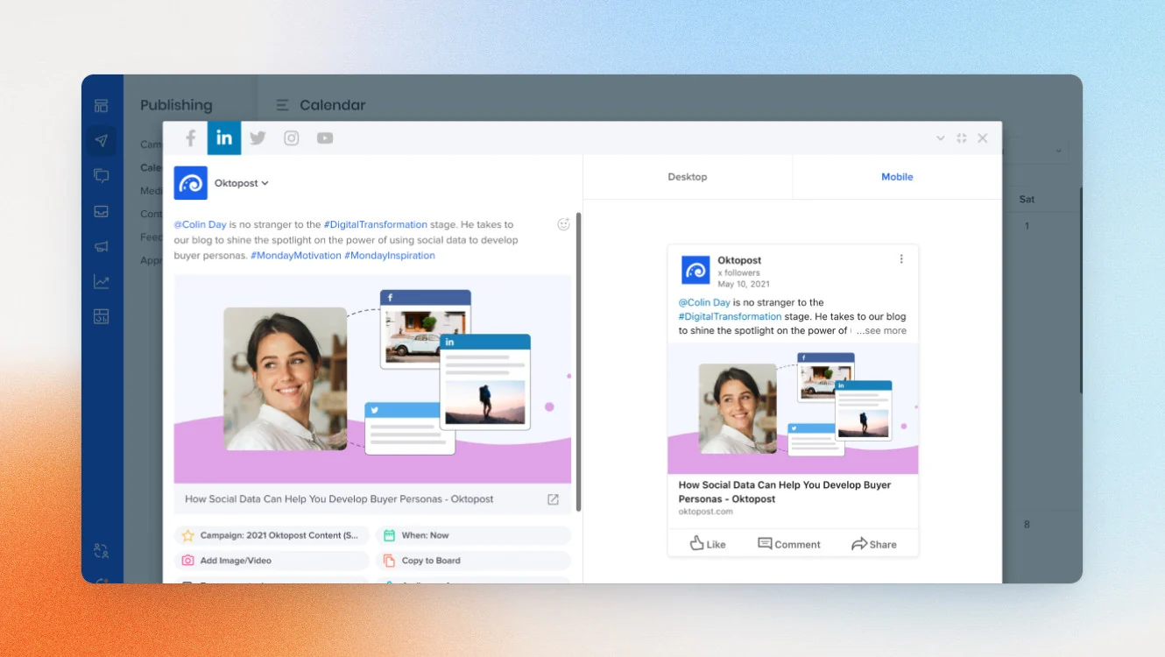Click the When: Now schedule button
The height and width of the screenshot is (657, 1165).
[474, 535]
